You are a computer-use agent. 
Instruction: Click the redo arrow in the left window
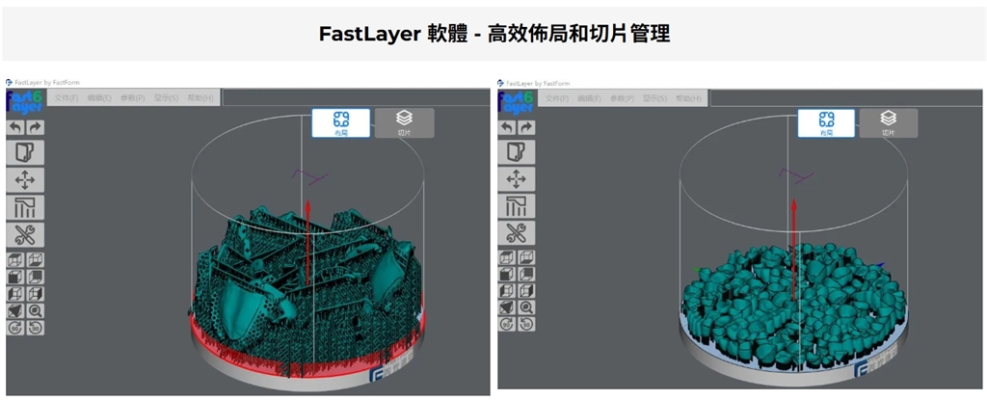pos(35,127)
